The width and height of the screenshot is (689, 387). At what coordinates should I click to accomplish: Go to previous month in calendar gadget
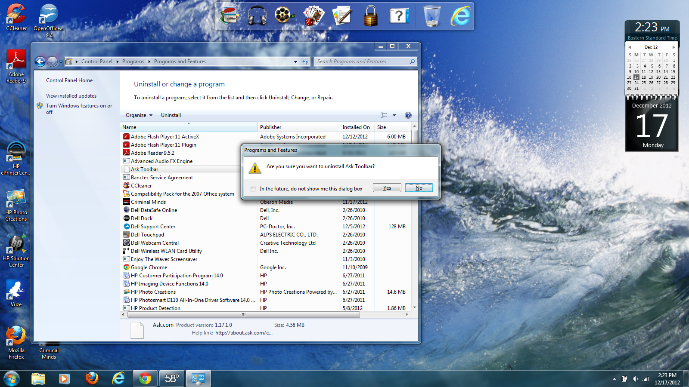click(630, 47)
